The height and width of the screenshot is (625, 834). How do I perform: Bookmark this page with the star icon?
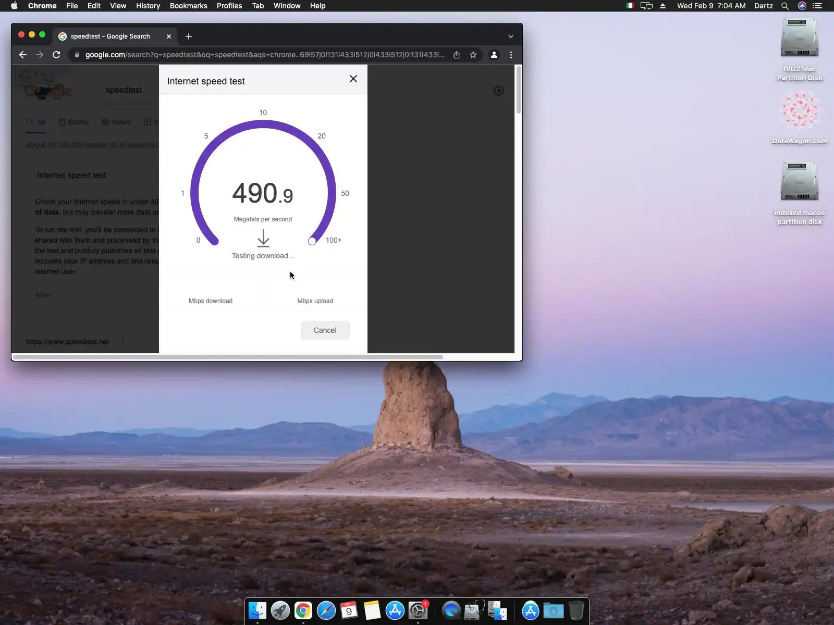pos(473,55)
